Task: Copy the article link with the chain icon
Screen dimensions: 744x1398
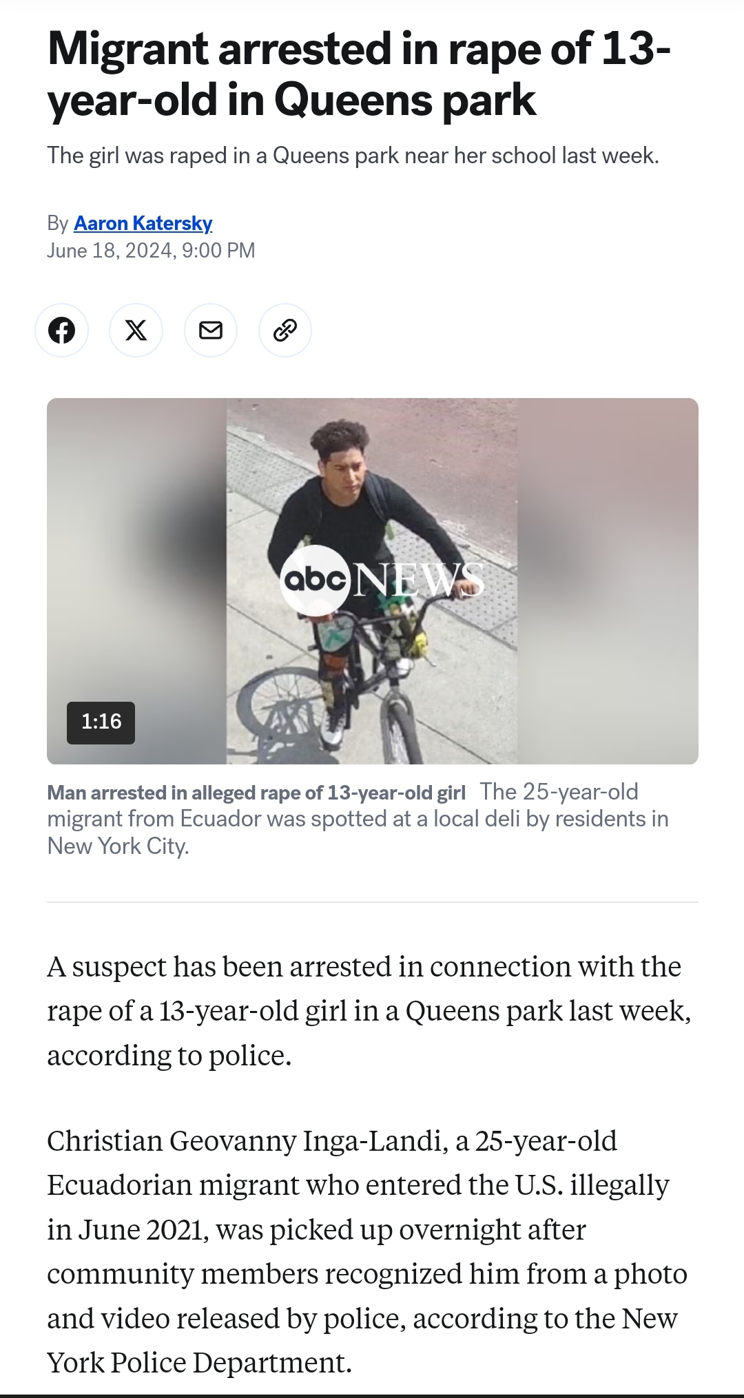Action: (285, 331)
